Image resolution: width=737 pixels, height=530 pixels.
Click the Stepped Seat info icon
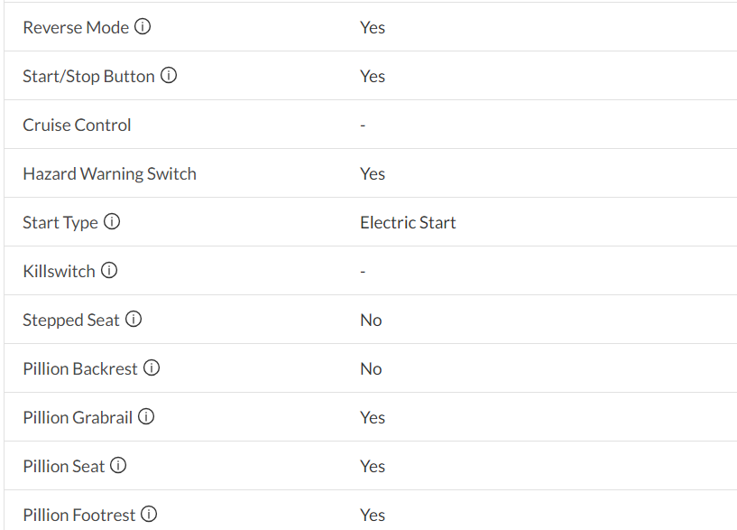(x=134, y=320)
